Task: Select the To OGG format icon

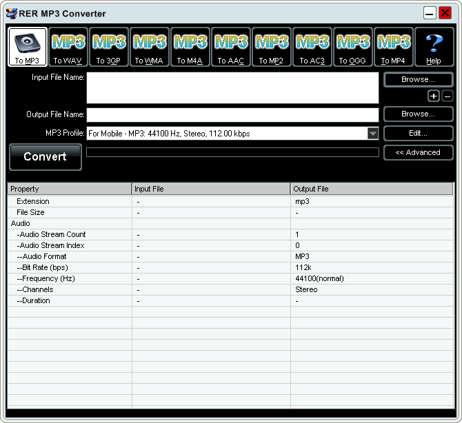Action: (x=353, y=47)
